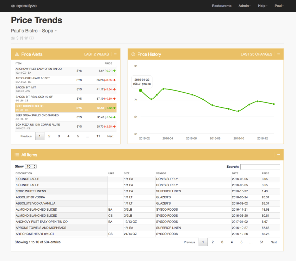Image resolution: width=296 pixels, height=261 pixels.
Task: Click the dollar sign icon below the subtitle
Action: (x=17, y=38)
